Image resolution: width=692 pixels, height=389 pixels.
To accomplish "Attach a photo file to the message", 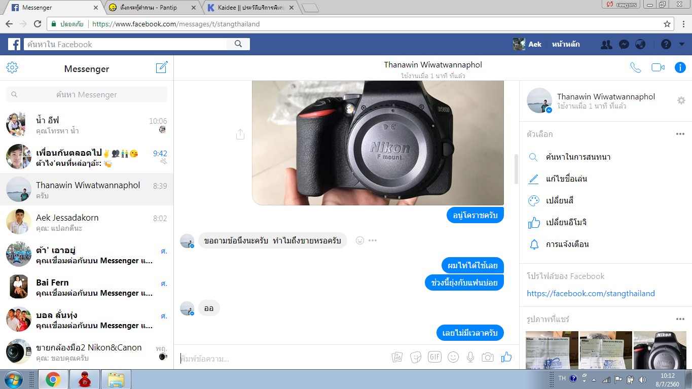I will click(397, 357).
